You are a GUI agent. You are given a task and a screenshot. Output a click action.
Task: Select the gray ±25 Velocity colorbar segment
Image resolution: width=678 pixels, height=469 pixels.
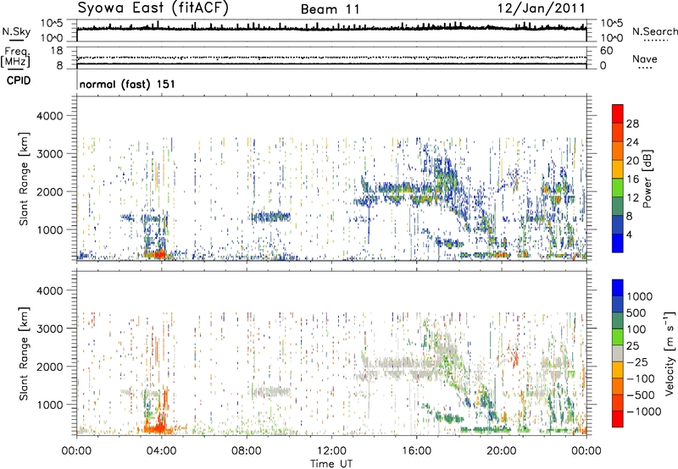618,353
